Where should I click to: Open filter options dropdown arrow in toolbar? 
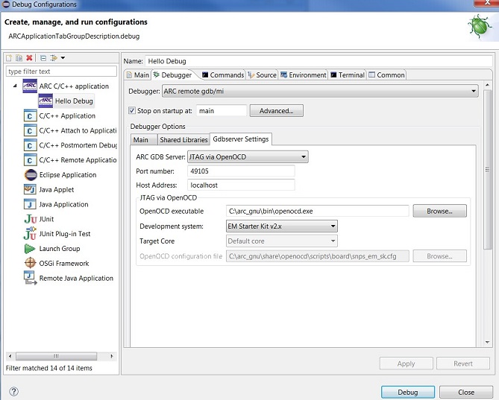point(63,58)
